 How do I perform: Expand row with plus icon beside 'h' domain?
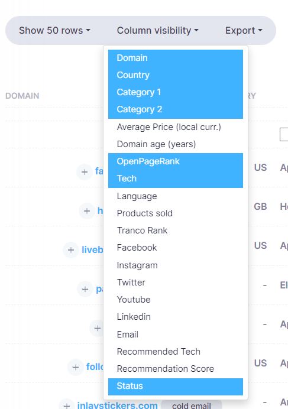pyautogui.click(x=87, y=211)
